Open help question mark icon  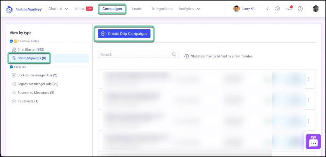point(300,9)
